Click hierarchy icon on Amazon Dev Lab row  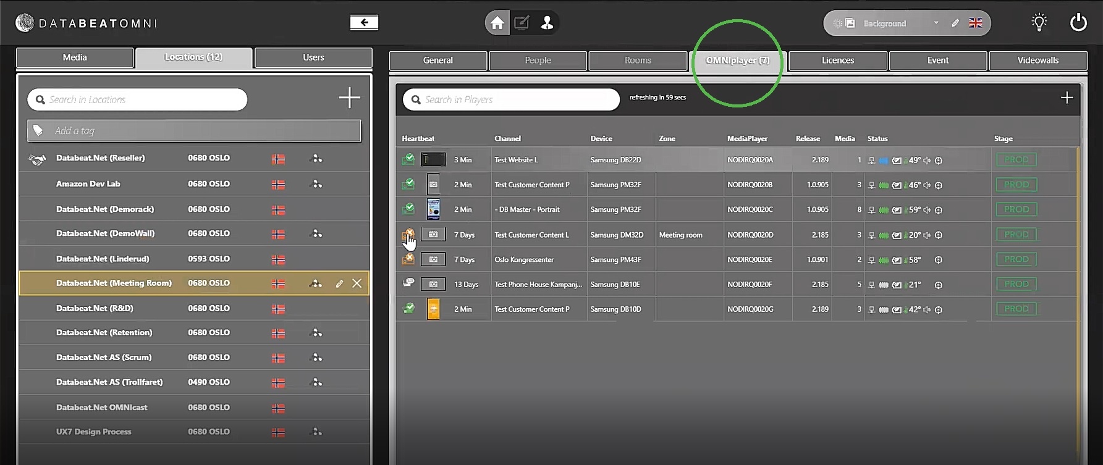(x=316, y=184)
